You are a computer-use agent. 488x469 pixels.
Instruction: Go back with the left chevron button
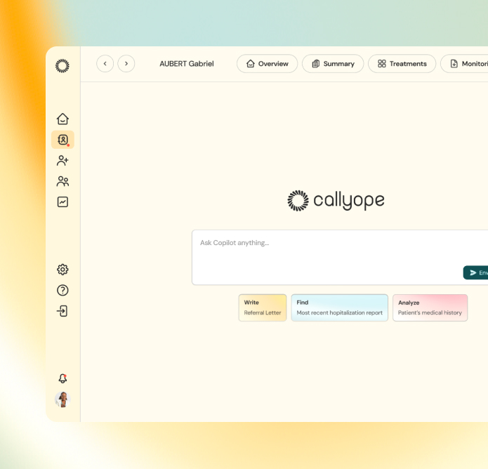105,63
